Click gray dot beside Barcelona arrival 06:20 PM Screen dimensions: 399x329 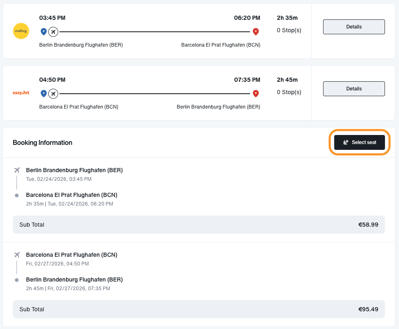[x=17, y=196]
